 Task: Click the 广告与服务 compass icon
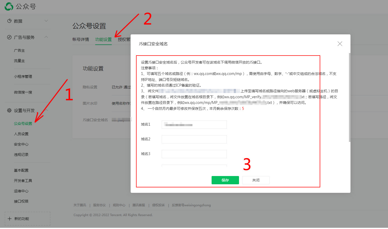pyautogui.click(x=9, y=37)
